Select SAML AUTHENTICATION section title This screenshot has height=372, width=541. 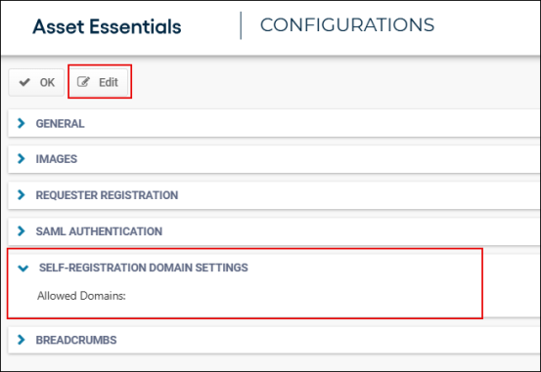[x=99, y=231]
